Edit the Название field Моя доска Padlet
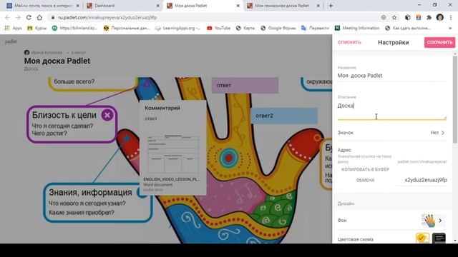Viewport: 458px width, 257px height. [x=392, y=76]
